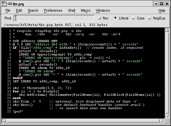Click 'for ii := 1 to Fcount()' line
Image resolution: width=171 pixels, height=126 pixels.
pyautogui.click(x=36, y=91)
